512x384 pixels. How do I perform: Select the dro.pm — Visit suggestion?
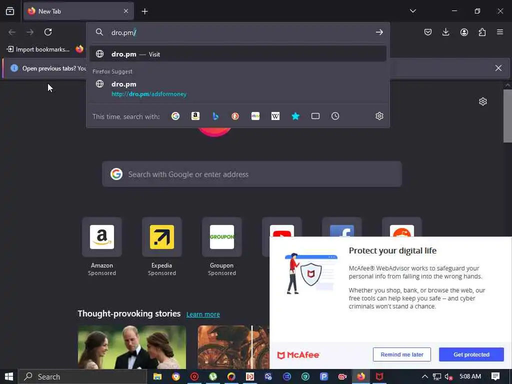(237, 54)
